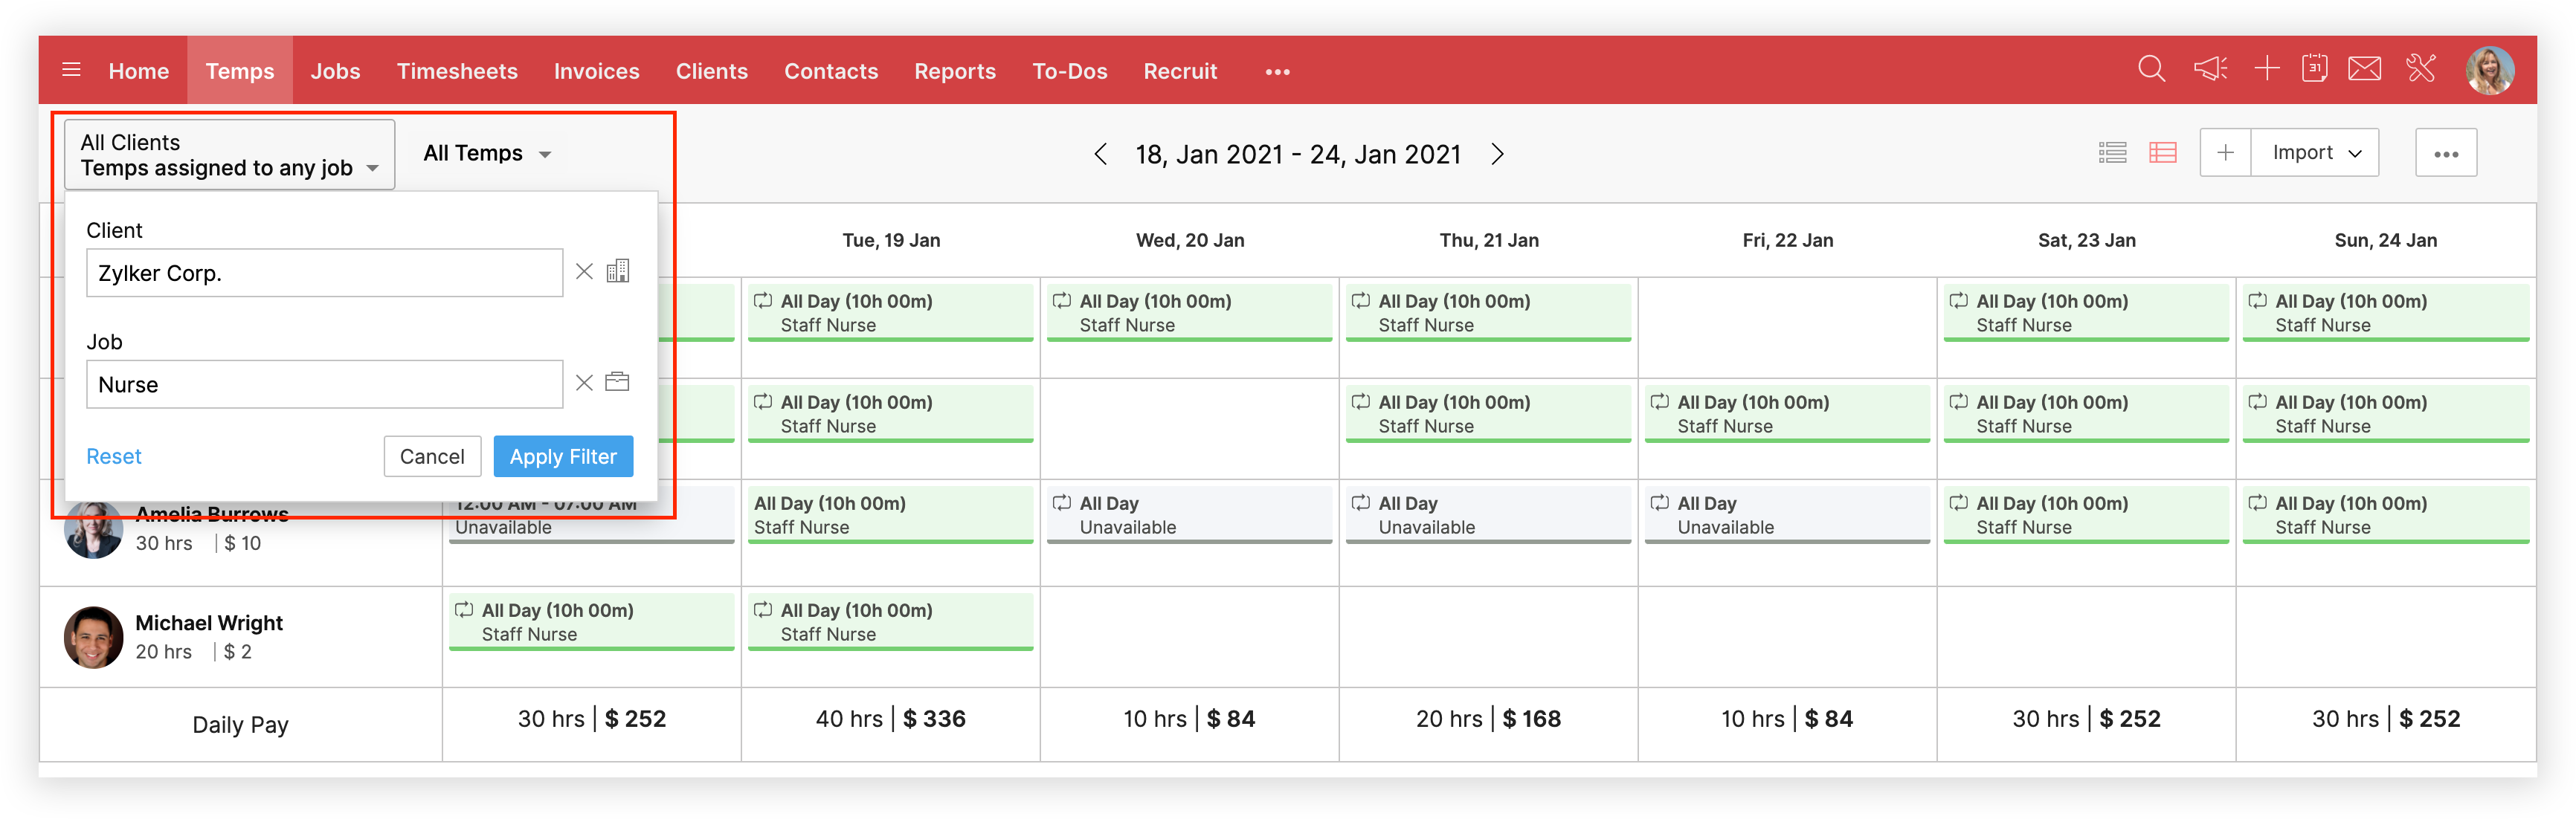
Task: Click the Reset link
Action: pos(114,456)
